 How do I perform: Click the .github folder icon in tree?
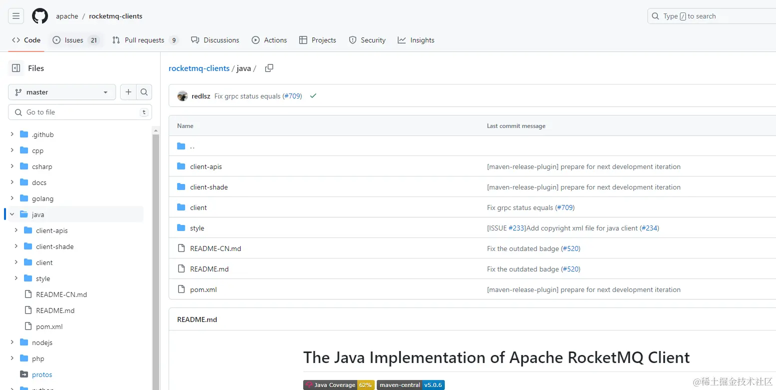point(24,134)
